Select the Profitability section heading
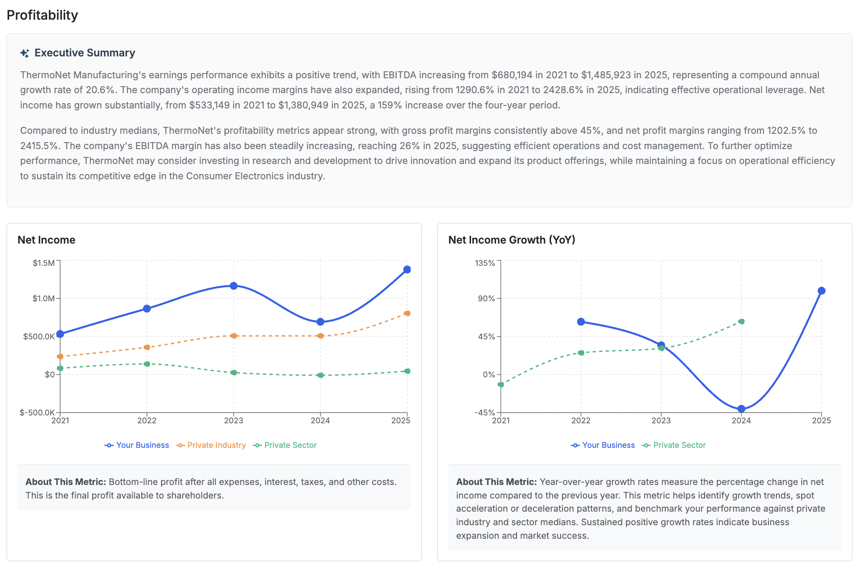 pos(42,15)
